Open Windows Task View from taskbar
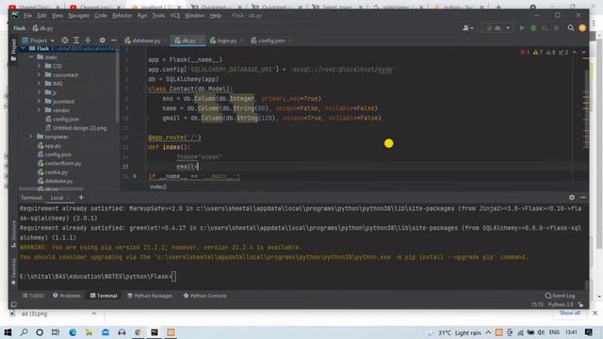Viewport: 603px width, 339px height. coord(56,332)
